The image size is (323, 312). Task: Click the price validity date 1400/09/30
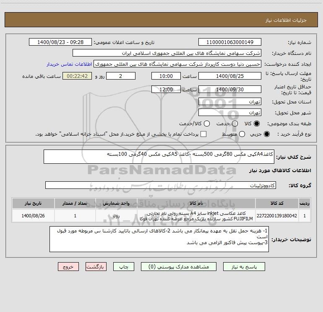point(230,89)
